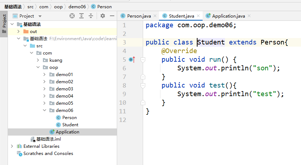Screen dimensions: 301x165
Task: Close the Student.java tab
Action: pos(198,16)
